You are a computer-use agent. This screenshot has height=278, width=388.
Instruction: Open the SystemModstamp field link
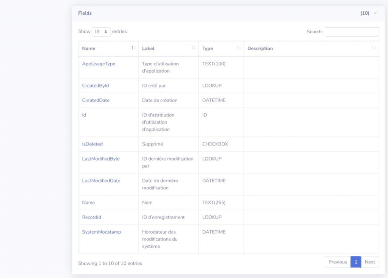click(102, 232)
